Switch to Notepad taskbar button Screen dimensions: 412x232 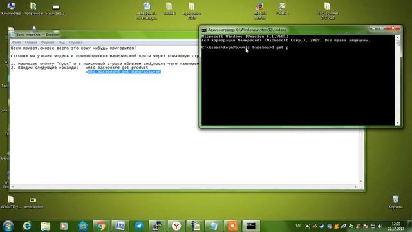coord(213,226)
